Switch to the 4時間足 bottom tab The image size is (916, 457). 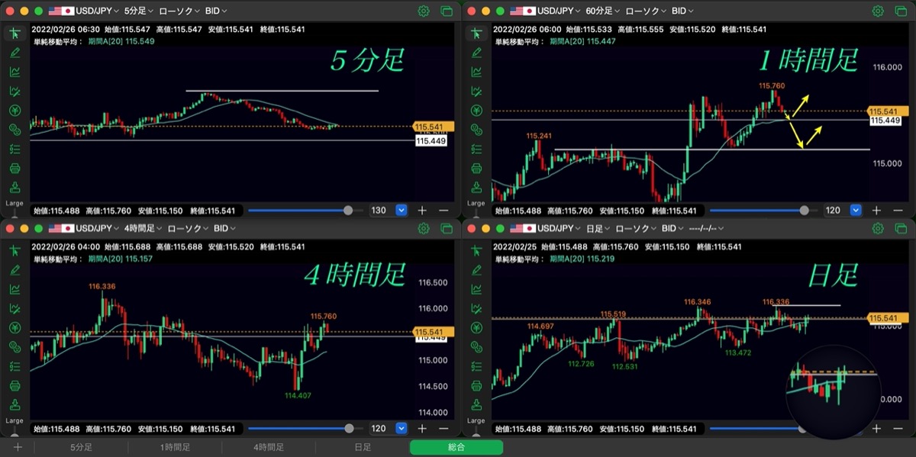coord(269,447)
